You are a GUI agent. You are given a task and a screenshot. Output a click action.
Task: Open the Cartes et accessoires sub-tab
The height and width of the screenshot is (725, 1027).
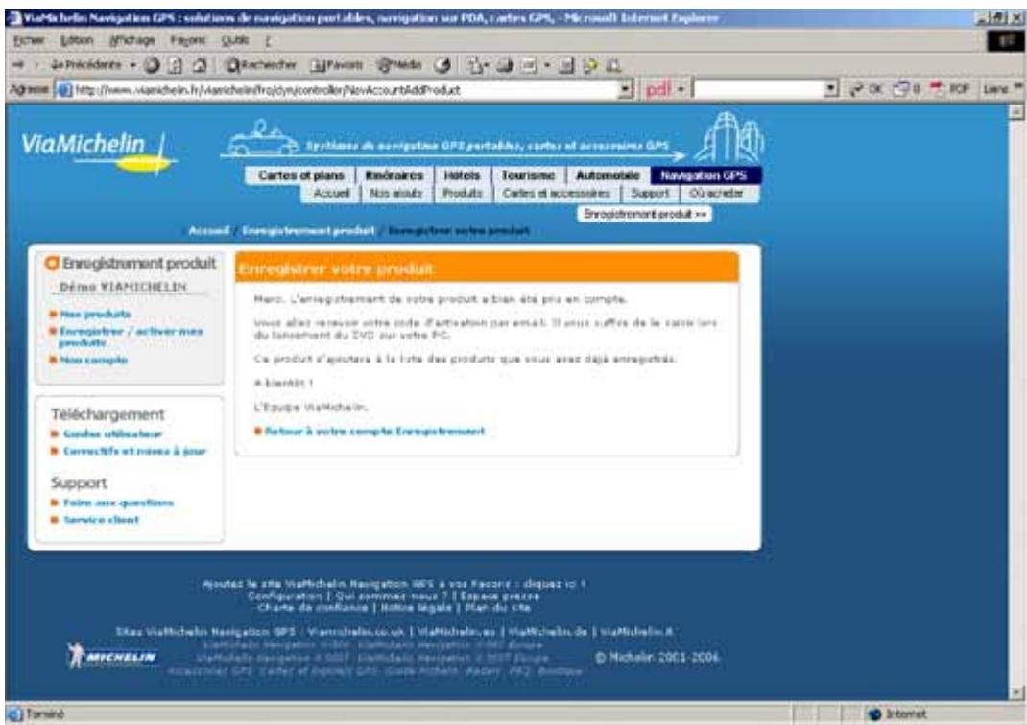556,194
